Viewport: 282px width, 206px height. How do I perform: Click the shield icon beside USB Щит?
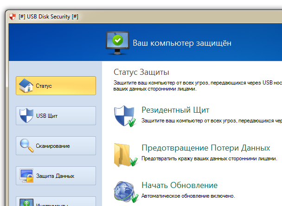click(x=26, y=115)
